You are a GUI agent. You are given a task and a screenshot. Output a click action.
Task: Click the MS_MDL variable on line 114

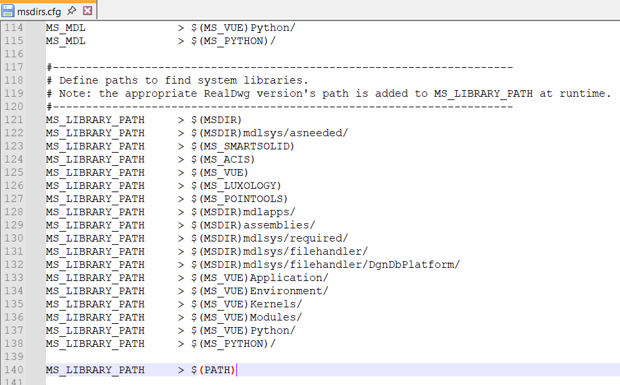click(x=66, y=28)
